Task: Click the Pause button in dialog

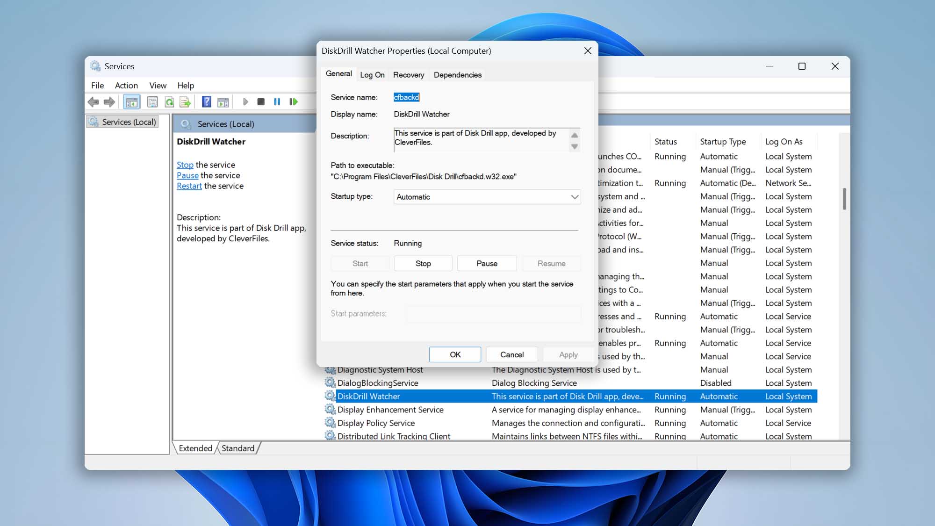Action: click(487, 263)
